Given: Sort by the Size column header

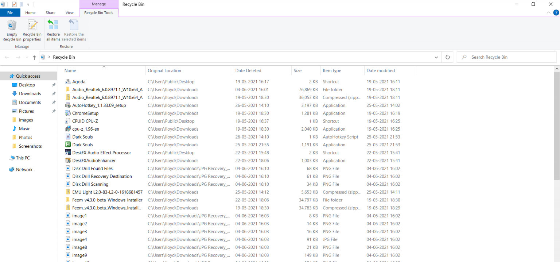Looking at the screenshot, I should point(297,71).
